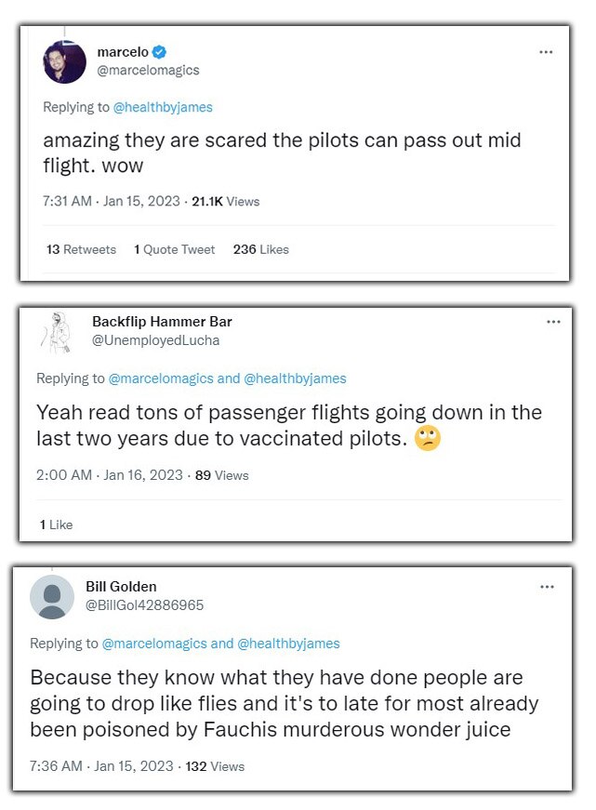Show the 1 Like on Backflip's tweet

56,525
